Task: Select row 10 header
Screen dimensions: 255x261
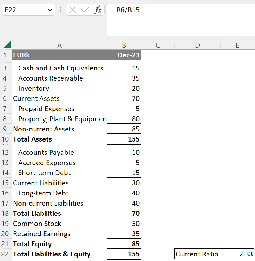Action: coord(5,139)
